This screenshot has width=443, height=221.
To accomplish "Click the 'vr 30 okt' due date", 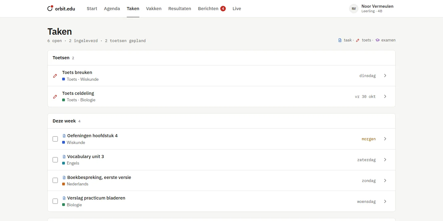I will pyautogui.click(x=365, y=96).
